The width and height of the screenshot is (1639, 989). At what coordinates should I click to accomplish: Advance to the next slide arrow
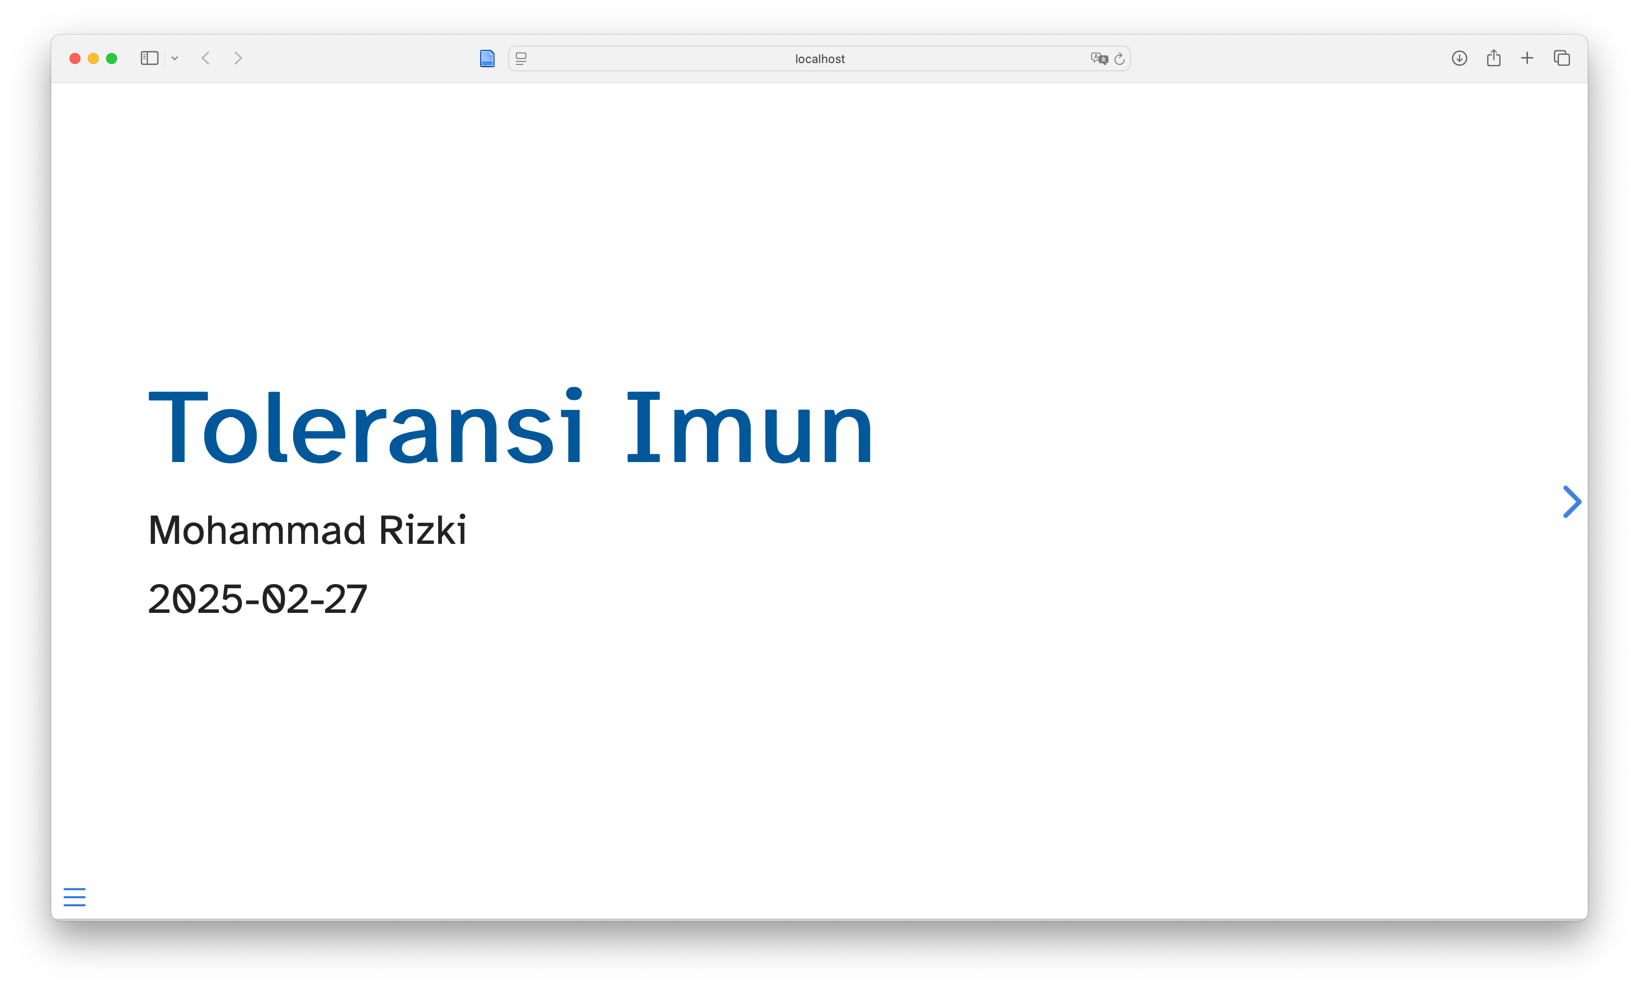point(1571,502)
